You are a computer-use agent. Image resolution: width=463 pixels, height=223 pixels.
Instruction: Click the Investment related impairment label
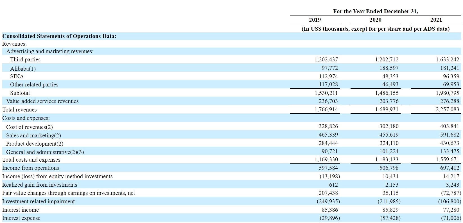tap(39, 201)
